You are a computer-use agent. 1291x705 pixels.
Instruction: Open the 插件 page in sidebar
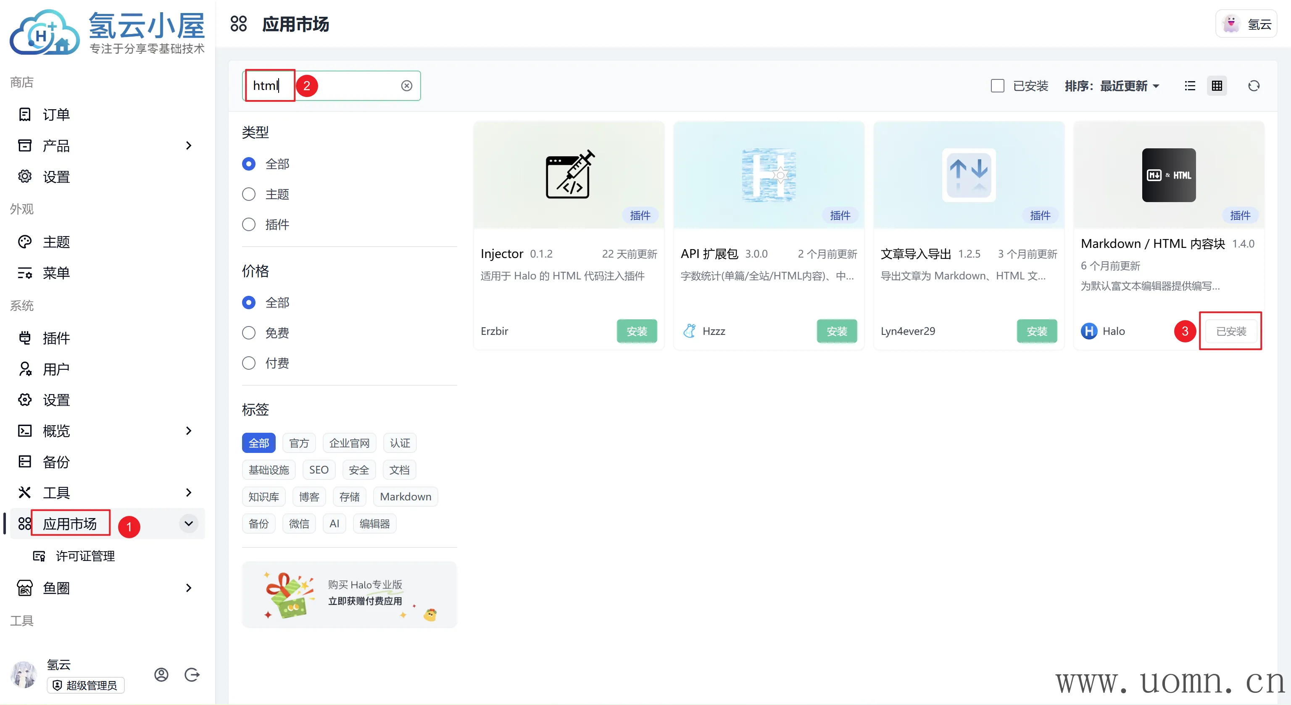(x=56, y=338)
